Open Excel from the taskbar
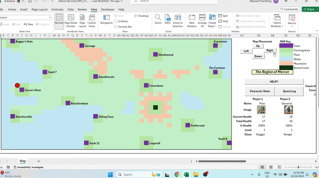The height and width of the screenshot is (178, 319). (x=186, y=175)
